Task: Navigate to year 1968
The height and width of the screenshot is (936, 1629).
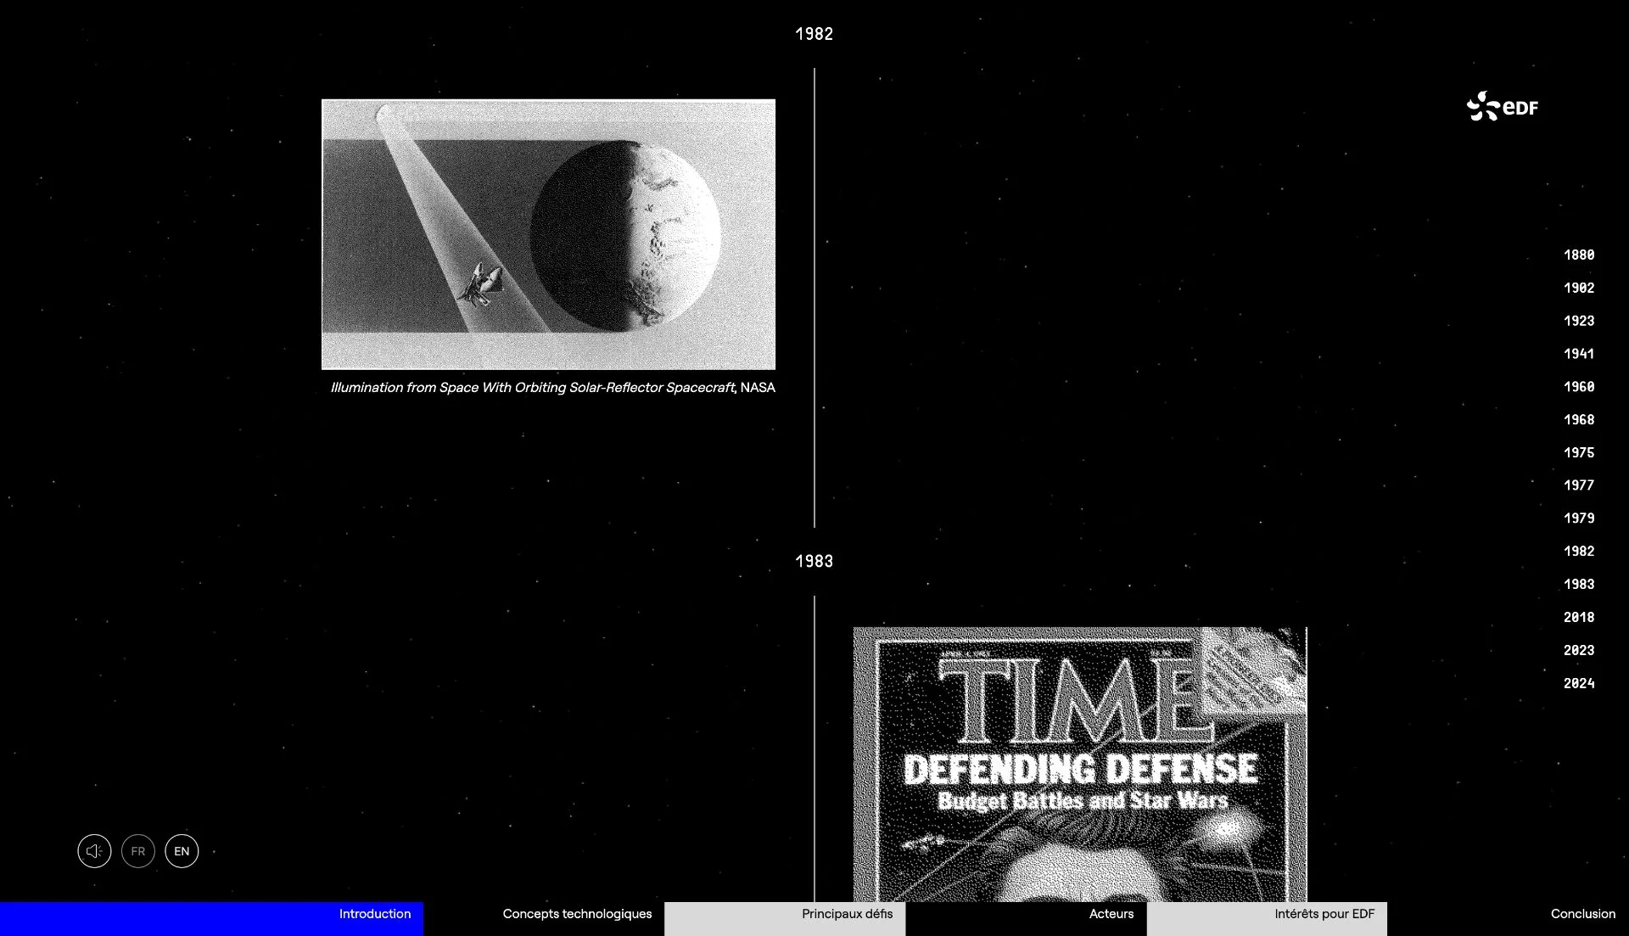Action: 1579,420
